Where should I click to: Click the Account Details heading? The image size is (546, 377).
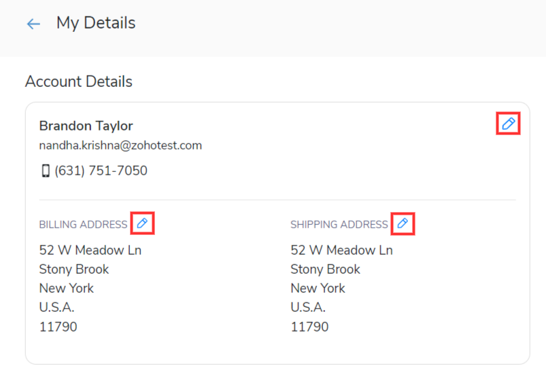(79, 82)
